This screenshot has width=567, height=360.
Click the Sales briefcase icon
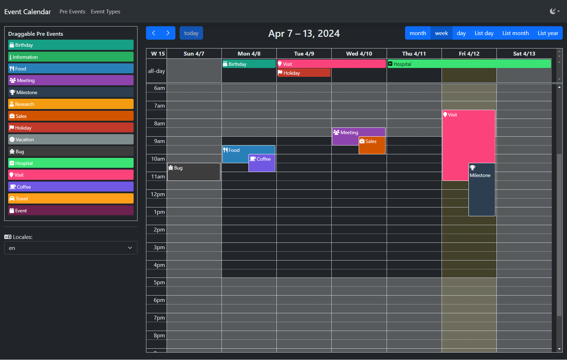12,116
